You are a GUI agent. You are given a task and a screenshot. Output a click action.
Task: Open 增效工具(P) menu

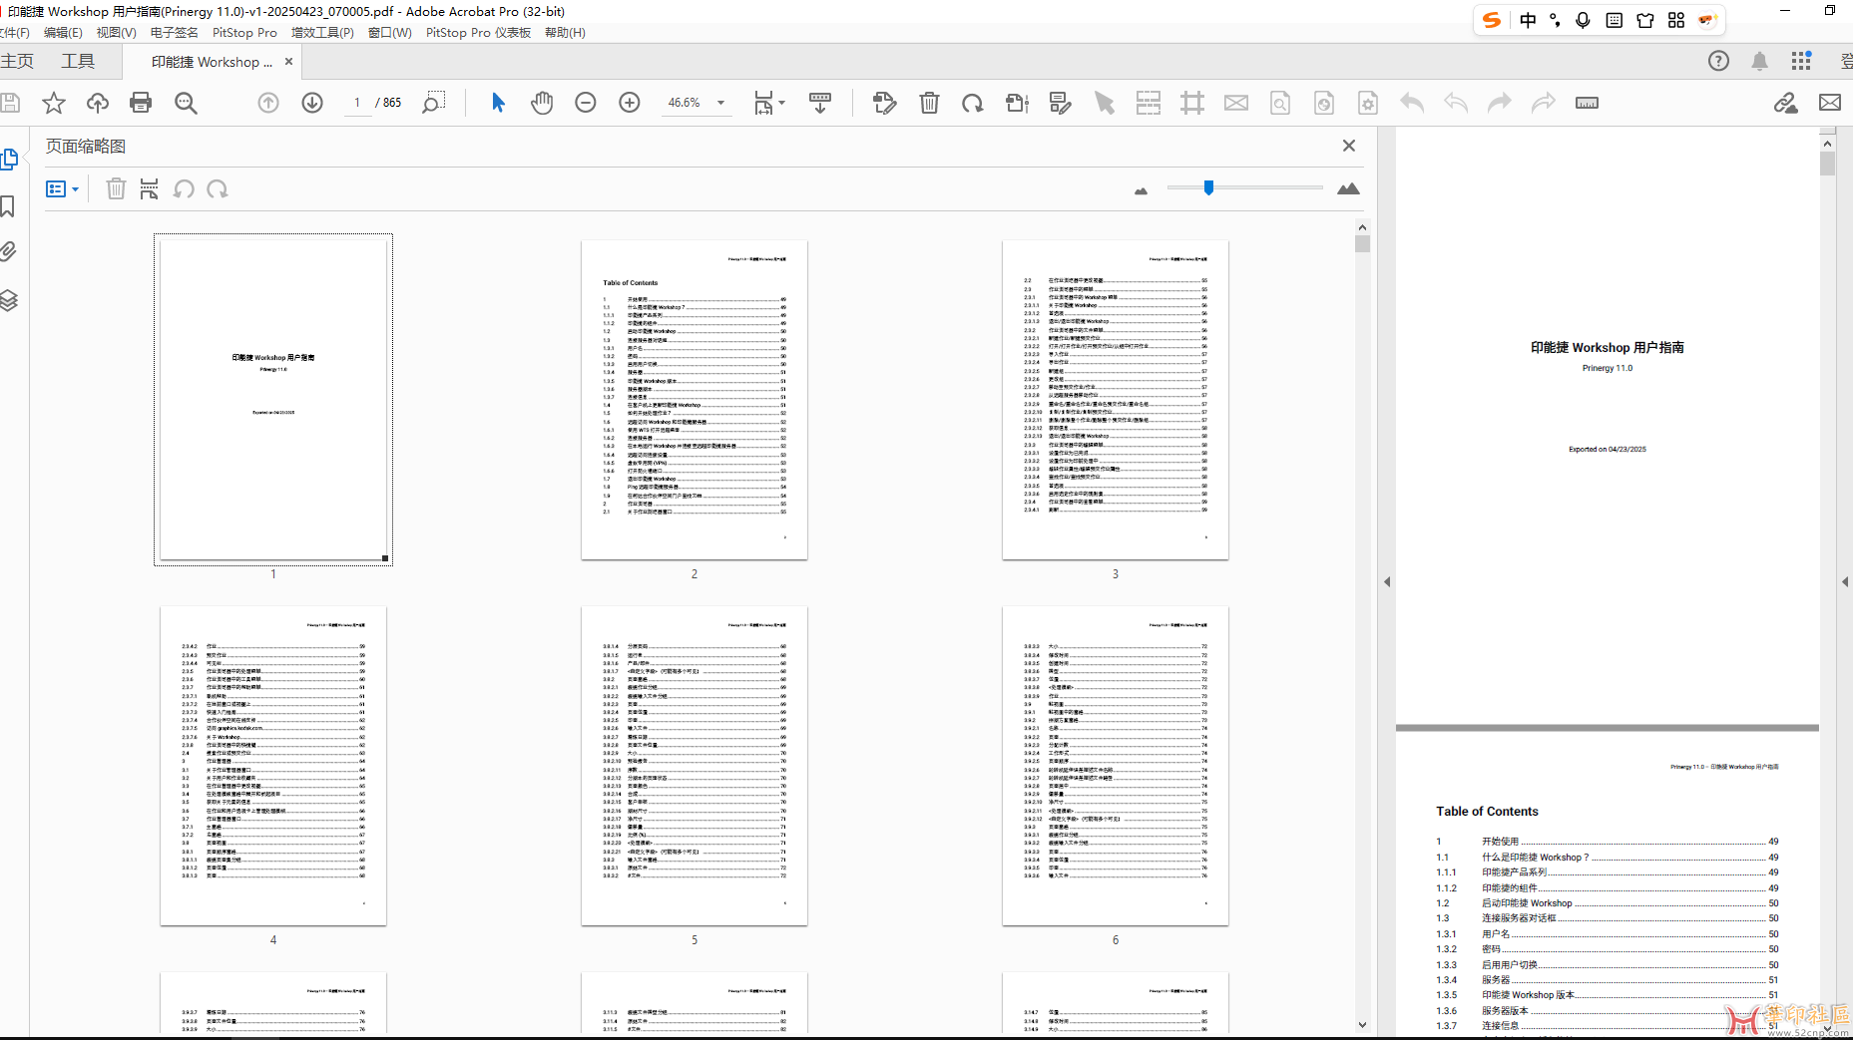pos(322,33)
